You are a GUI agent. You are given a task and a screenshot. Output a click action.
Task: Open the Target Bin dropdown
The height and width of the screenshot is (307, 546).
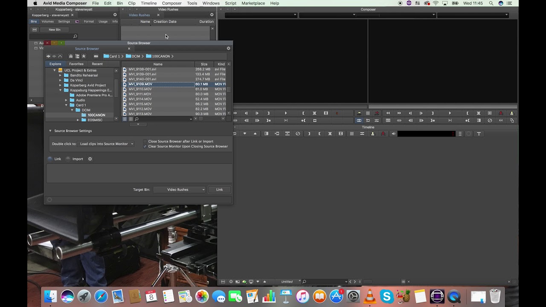click(180, 190)
